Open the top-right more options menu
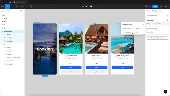The height and width of the screenshot is (96, 170). [167, 2]
